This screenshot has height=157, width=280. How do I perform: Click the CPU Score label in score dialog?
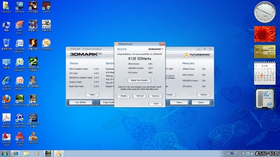(133, 73)
